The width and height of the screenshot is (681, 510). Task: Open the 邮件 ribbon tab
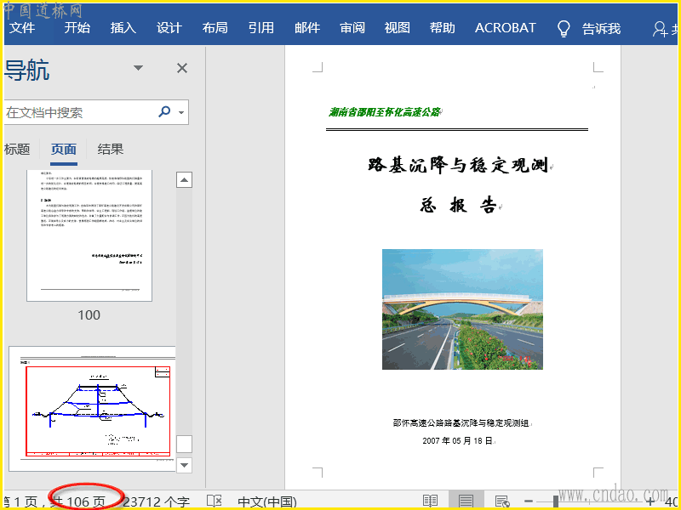[307, 28]
